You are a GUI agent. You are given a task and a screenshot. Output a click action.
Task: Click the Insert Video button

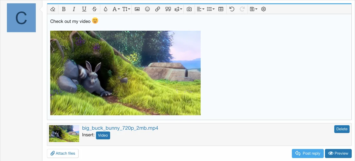click(x=103, y=135)
